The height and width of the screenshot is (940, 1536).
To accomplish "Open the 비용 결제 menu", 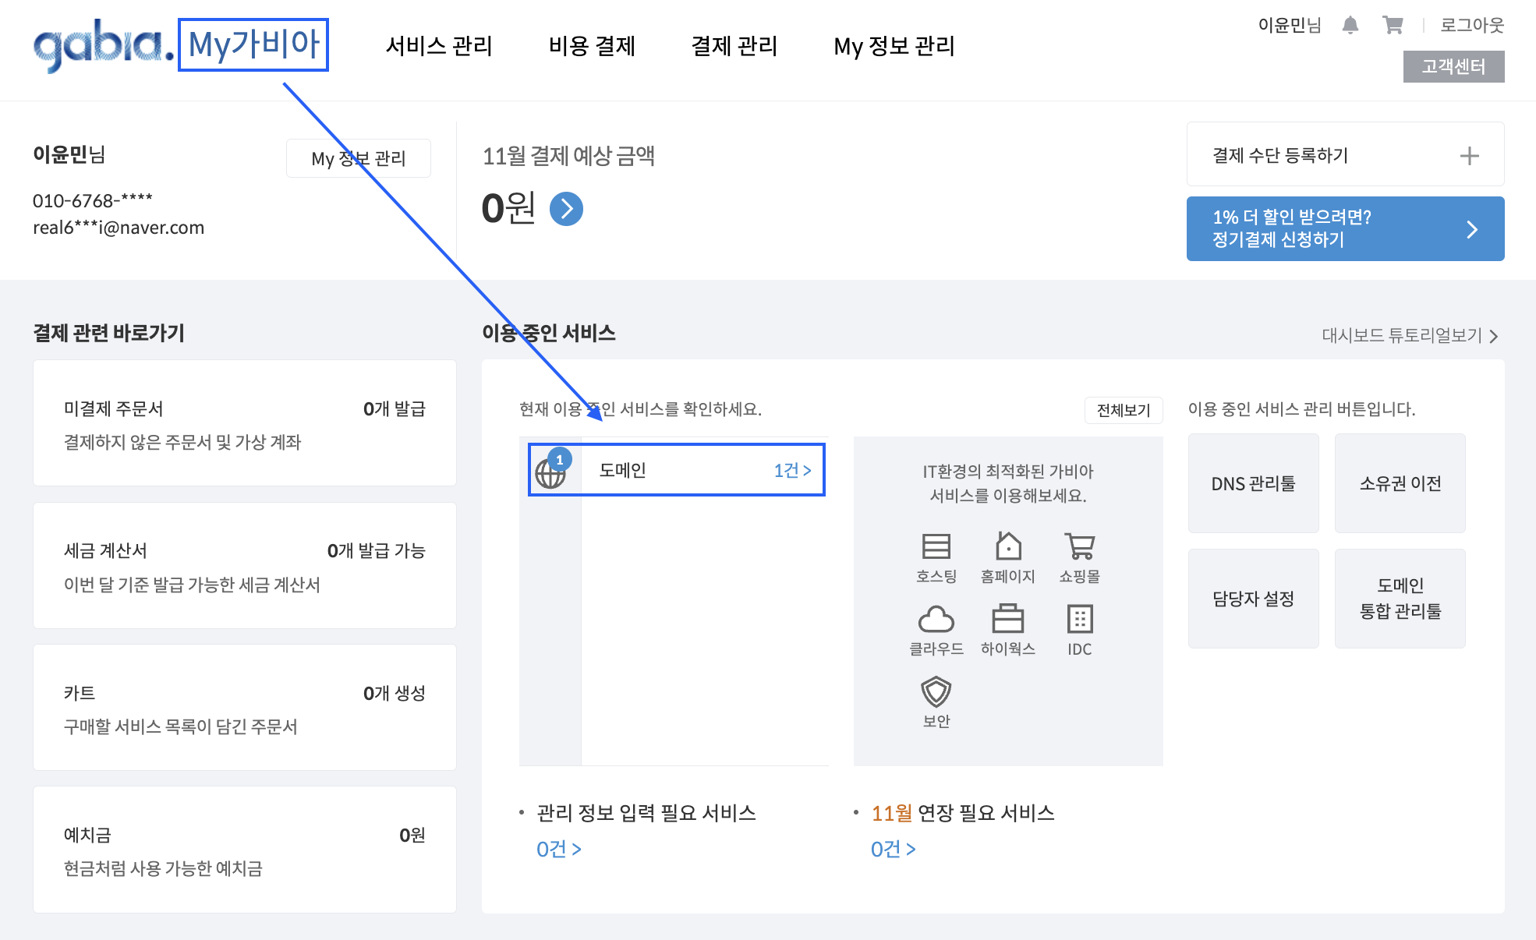I will [x=592, y=46].
